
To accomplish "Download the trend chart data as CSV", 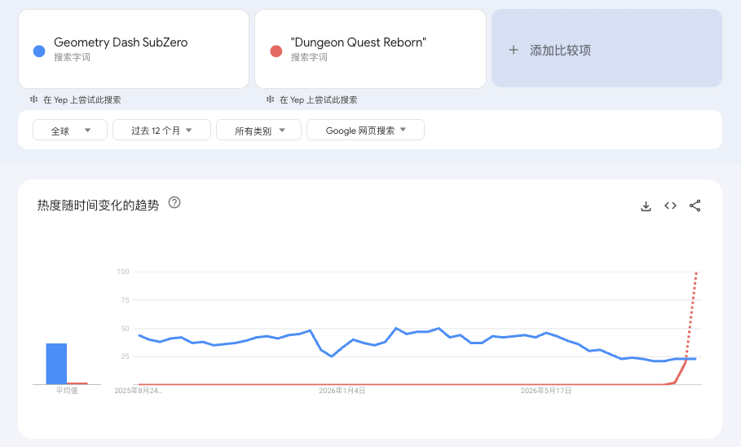I will 646,206.
